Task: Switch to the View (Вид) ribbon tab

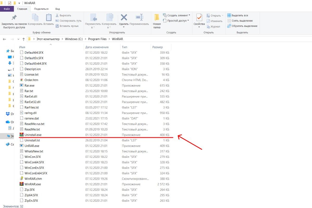Action: pos(58,9)
